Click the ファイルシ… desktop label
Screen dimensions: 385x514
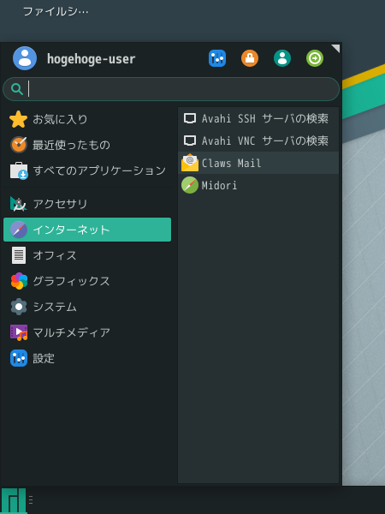56,12
